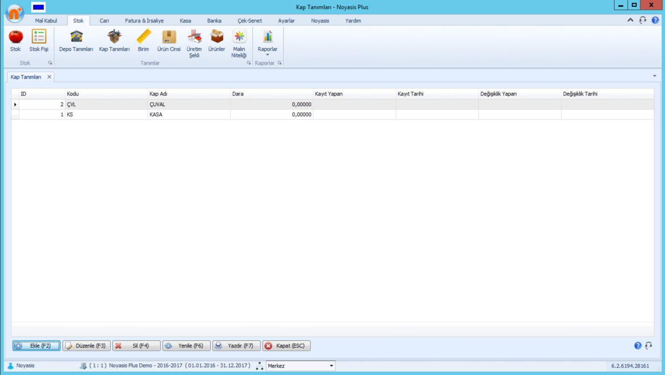Click the Yazdır (F7) button
Viewport: 665px width, 375px height.
coord(236,346)
